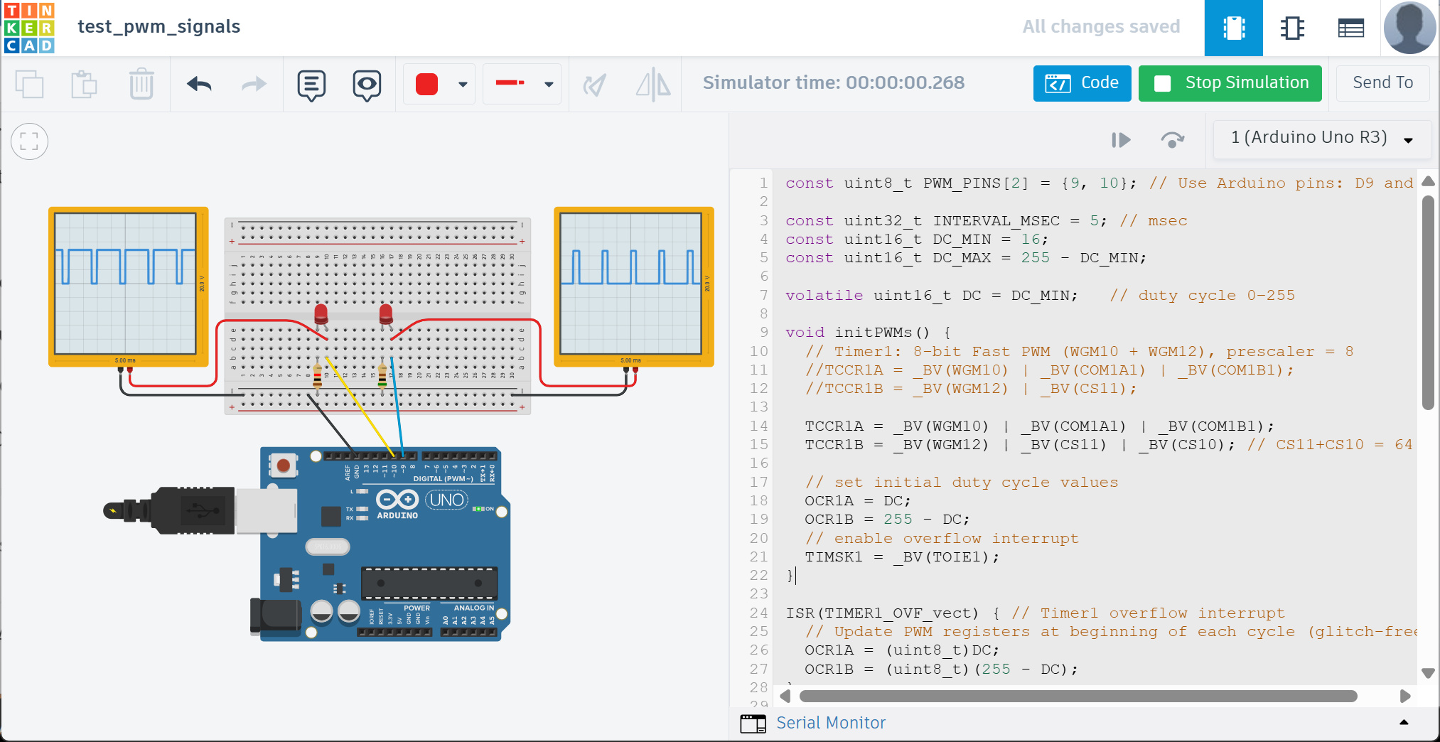Viewport: 1440px width, 742px height.
Task: Open the schematic view
Action: 1292,28
